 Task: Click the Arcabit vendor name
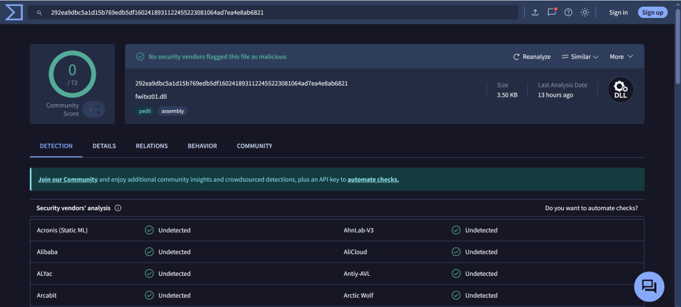click(47, 295)
